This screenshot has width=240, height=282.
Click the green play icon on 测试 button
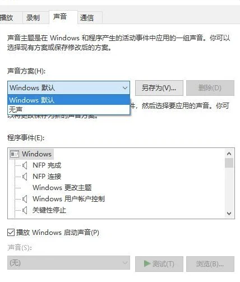(147, 263)
